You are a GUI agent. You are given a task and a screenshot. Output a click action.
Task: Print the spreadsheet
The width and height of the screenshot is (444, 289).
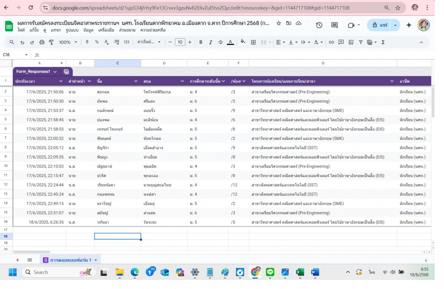pos(42,42)
